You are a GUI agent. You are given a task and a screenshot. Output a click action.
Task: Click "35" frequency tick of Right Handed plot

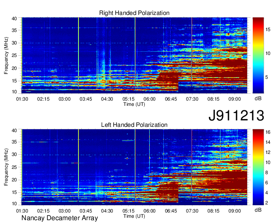coord(14,30)
